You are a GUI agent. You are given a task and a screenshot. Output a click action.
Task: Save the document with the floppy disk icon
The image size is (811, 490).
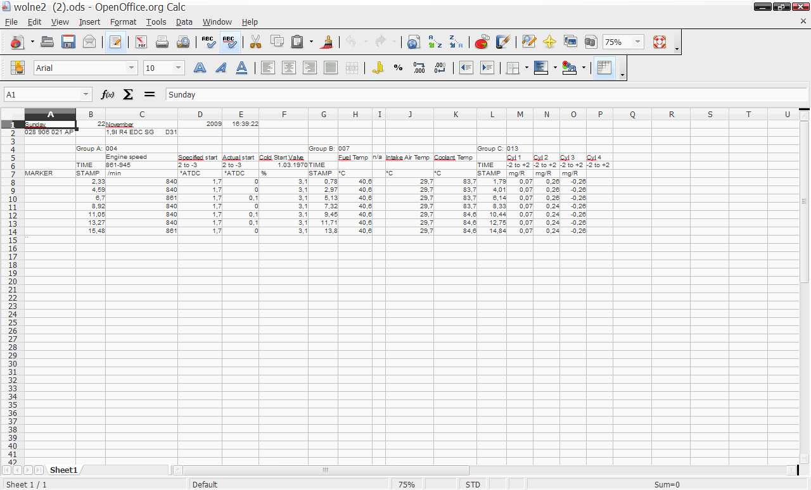click(x=68, y=42)
